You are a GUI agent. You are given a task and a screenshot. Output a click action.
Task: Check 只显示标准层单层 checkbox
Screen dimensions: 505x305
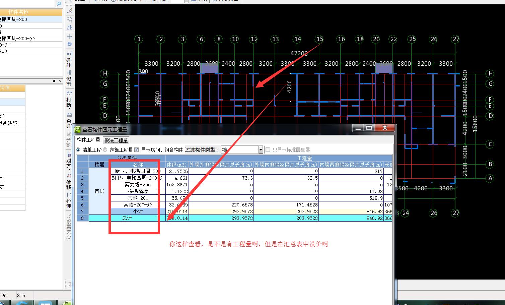click(x=268, y=150)
